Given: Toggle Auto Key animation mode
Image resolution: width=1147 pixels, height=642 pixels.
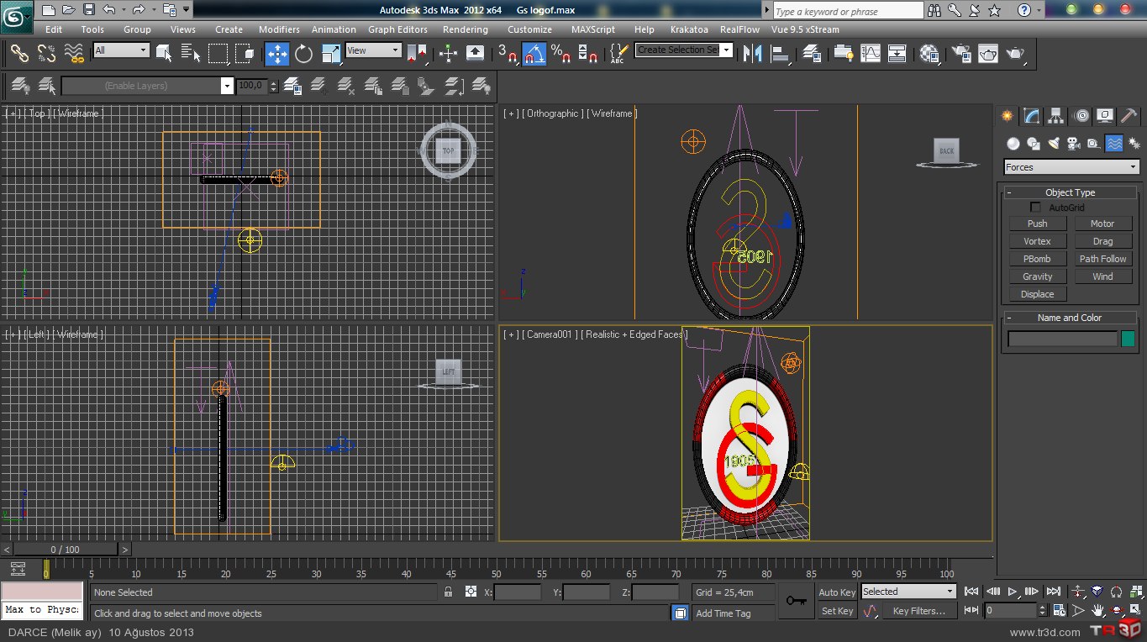Looking at the screenshot, I should (837, 592).
